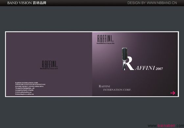The width and height of the screenshot is (184, 128).
Task: Select the italic AFFINI title text
Action: click(x=145, y=68)
